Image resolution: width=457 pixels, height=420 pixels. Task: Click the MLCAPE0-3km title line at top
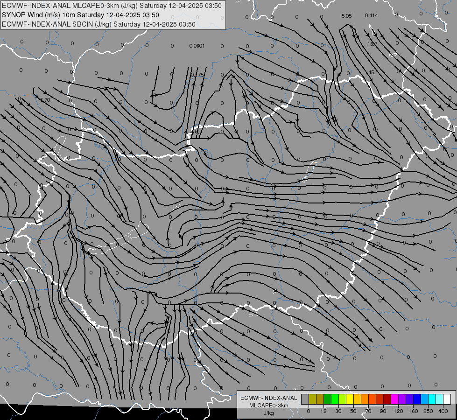click(112, 6)
